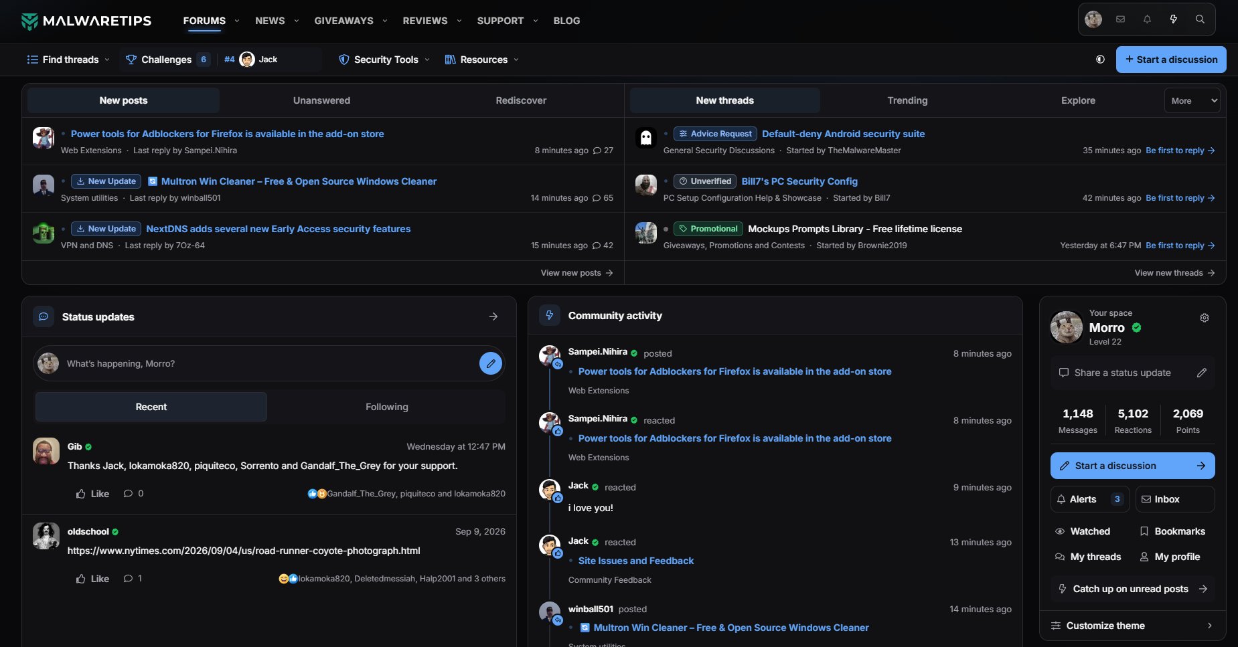Open the Resources dropdown
The width and height of the screenshot is (1238, 647).
[x=482, y=60]
